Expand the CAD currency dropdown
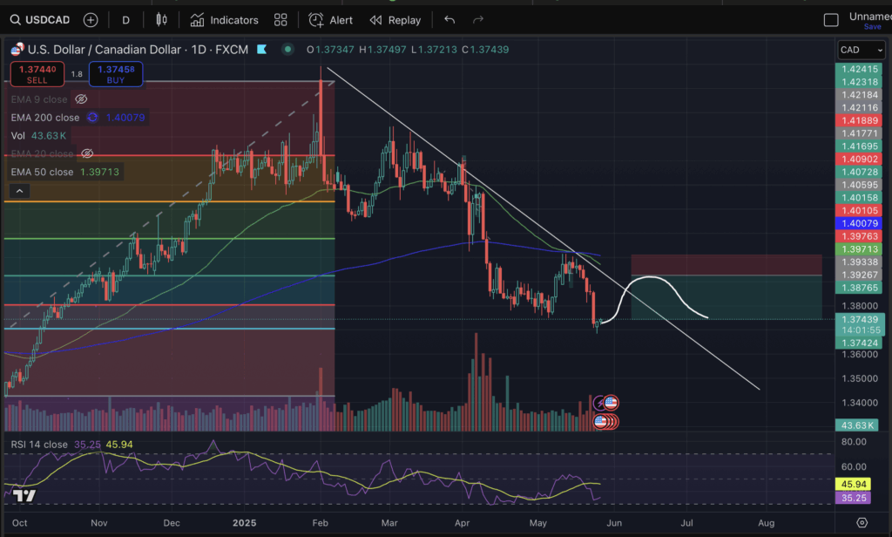This screenshot has height=537, width=892. click(x=860, y=50)
